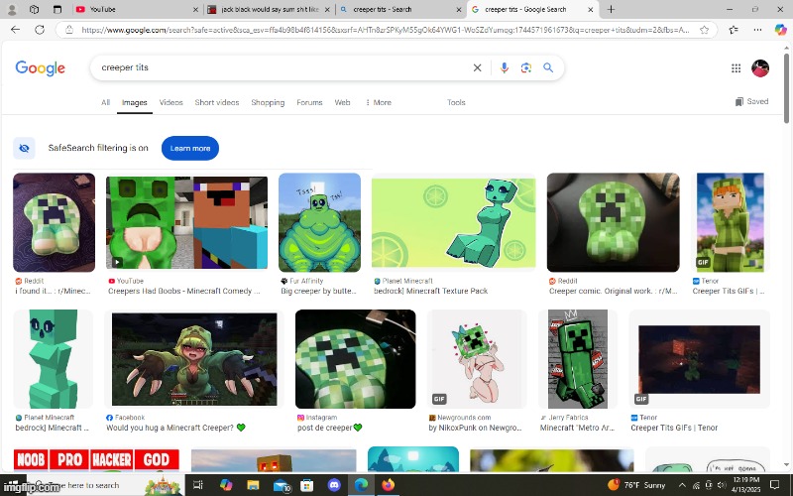Image resolution: width=793 pixels, height=496 pixels.
Task: Open the notification center icon
Action: pyautogui.click(x=774, y=485)
